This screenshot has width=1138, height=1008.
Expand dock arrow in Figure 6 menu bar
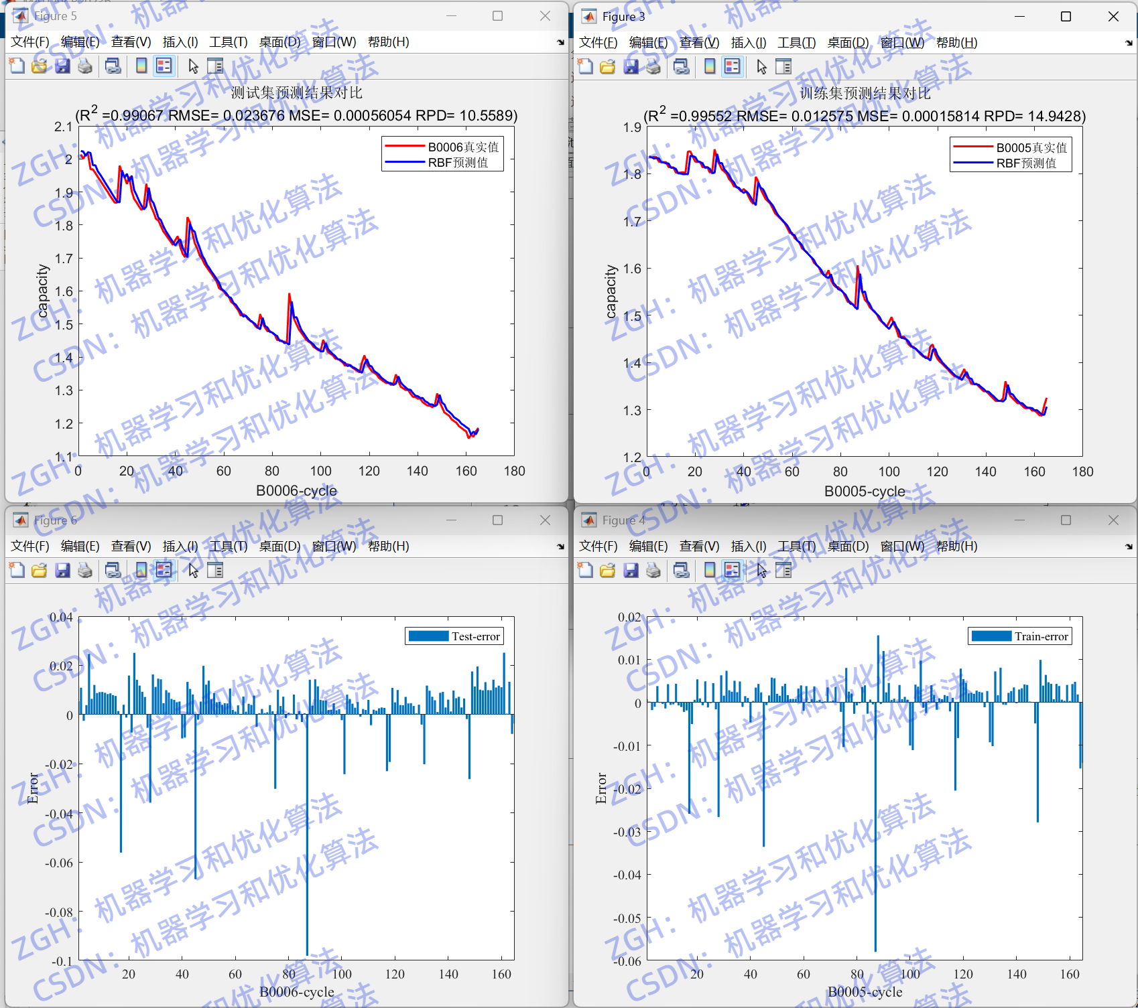560,547
